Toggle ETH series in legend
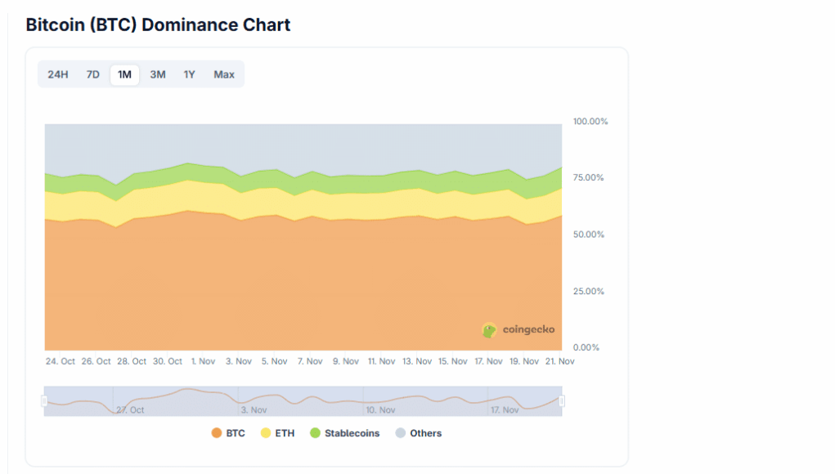 [285, 433]
